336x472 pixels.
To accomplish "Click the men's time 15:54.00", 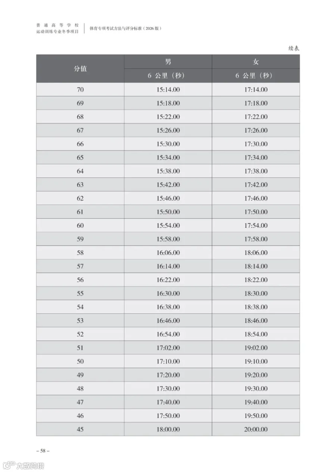I will [x=168, y=226].
